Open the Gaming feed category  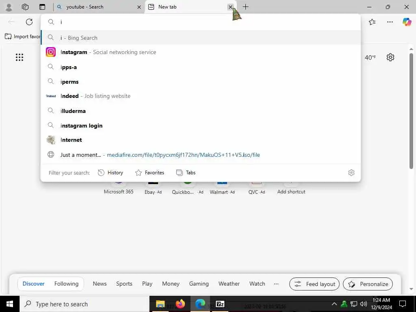[199, 284]
